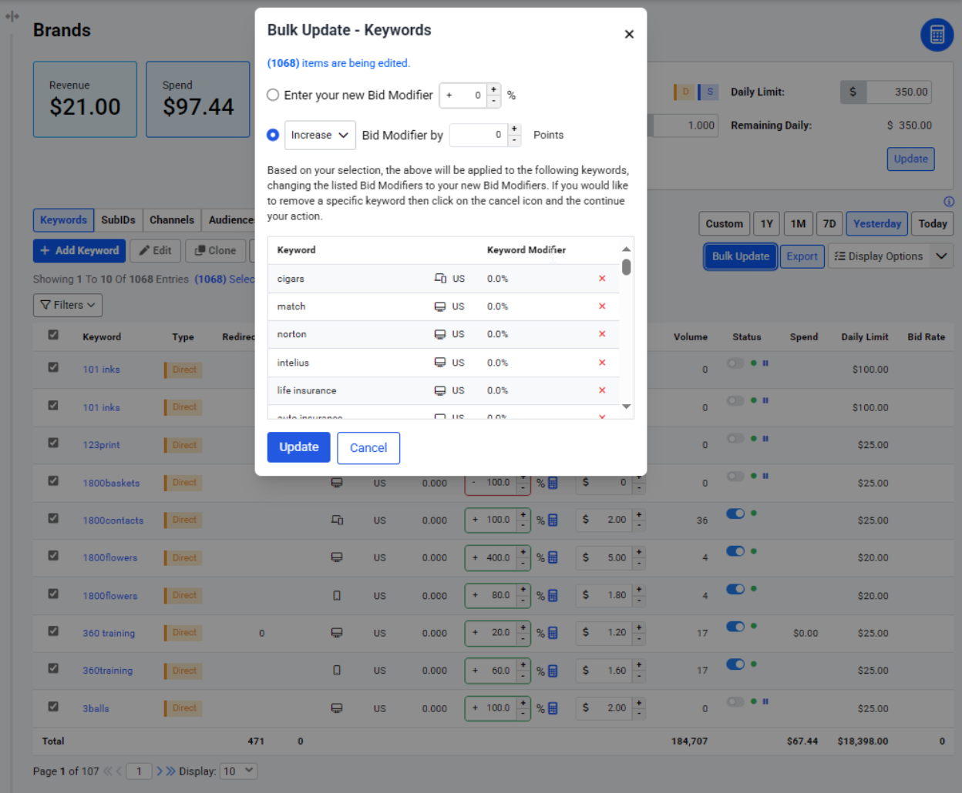Click the calculator icon in 360 training row
This screenshot has height=793, width=962.
coord(553,633)
